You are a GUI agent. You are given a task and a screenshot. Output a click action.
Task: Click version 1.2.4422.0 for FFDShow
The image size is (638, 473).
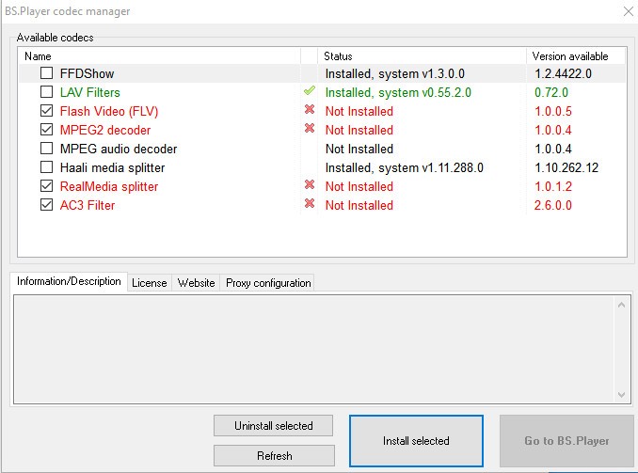click(x=563, y=73)
